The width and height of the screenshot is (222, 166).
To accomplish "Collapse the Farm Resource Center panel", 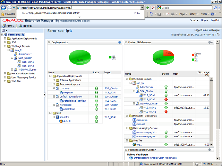I will [126, 150].
